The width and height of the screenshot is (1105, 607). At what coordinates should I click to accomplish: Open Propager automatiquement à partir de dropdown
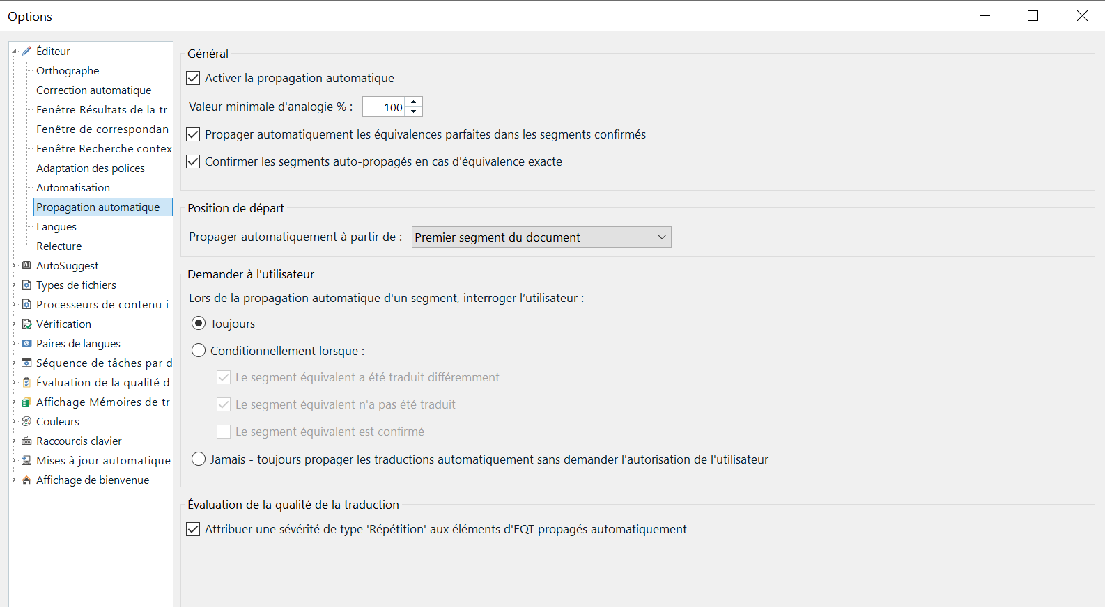coord(541,237)
